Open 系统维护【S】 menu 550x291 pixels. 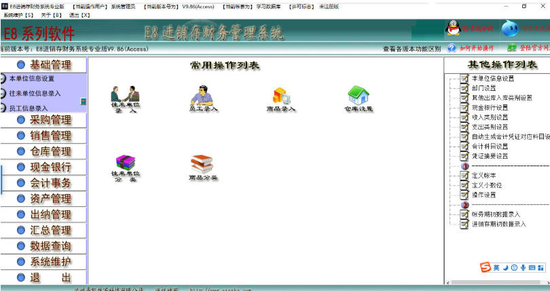[x=18, y=15]
